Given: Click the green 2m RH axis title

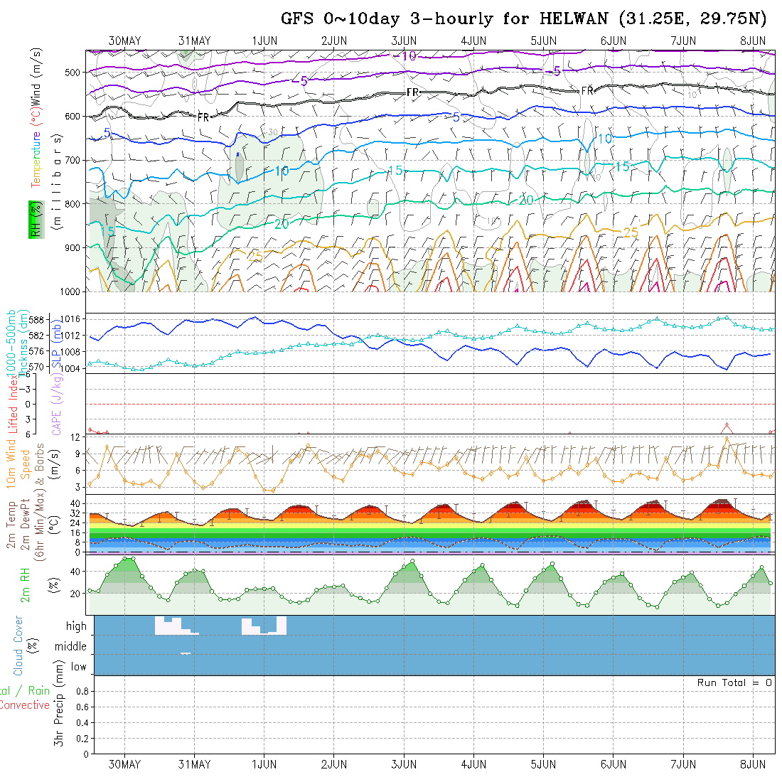Looking at the screenshot, I should (x=25, y=583).
